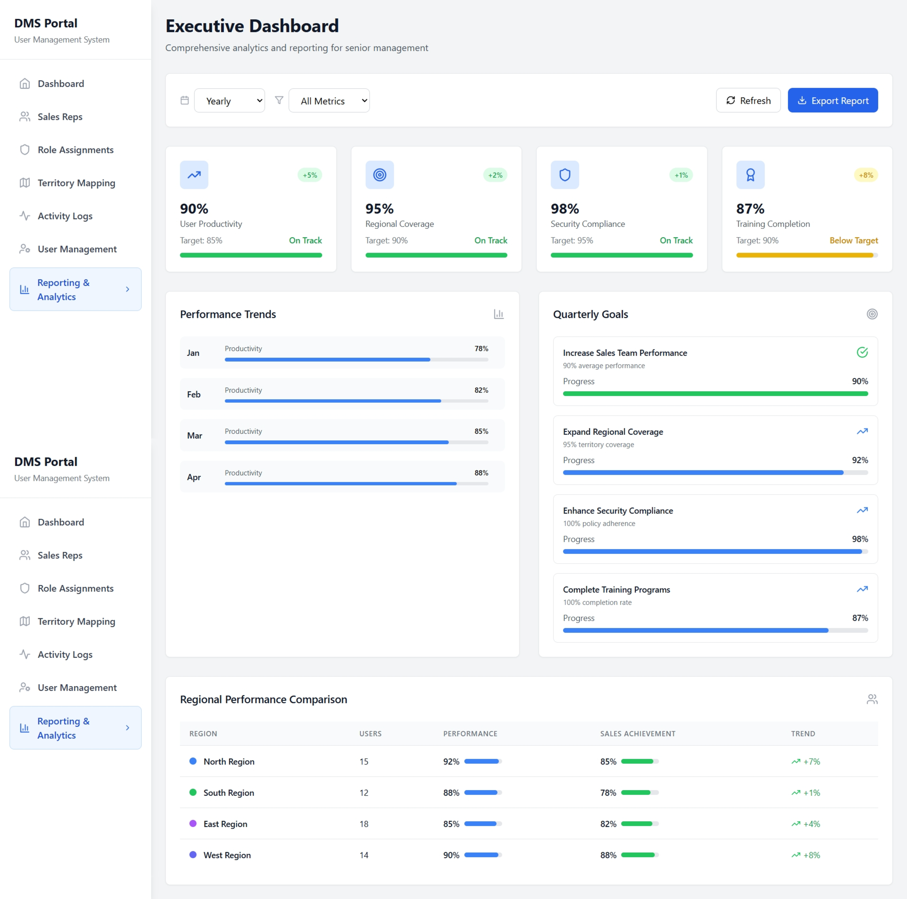Click the Export Report button
The width and height of the screenshot is (907, 899).
click(x=832, y=100)
